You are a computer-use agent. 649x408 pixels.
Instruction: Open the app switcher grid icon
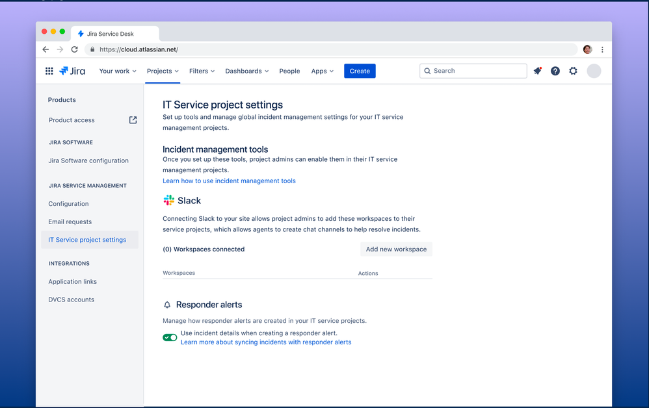(x=49, y=71)
